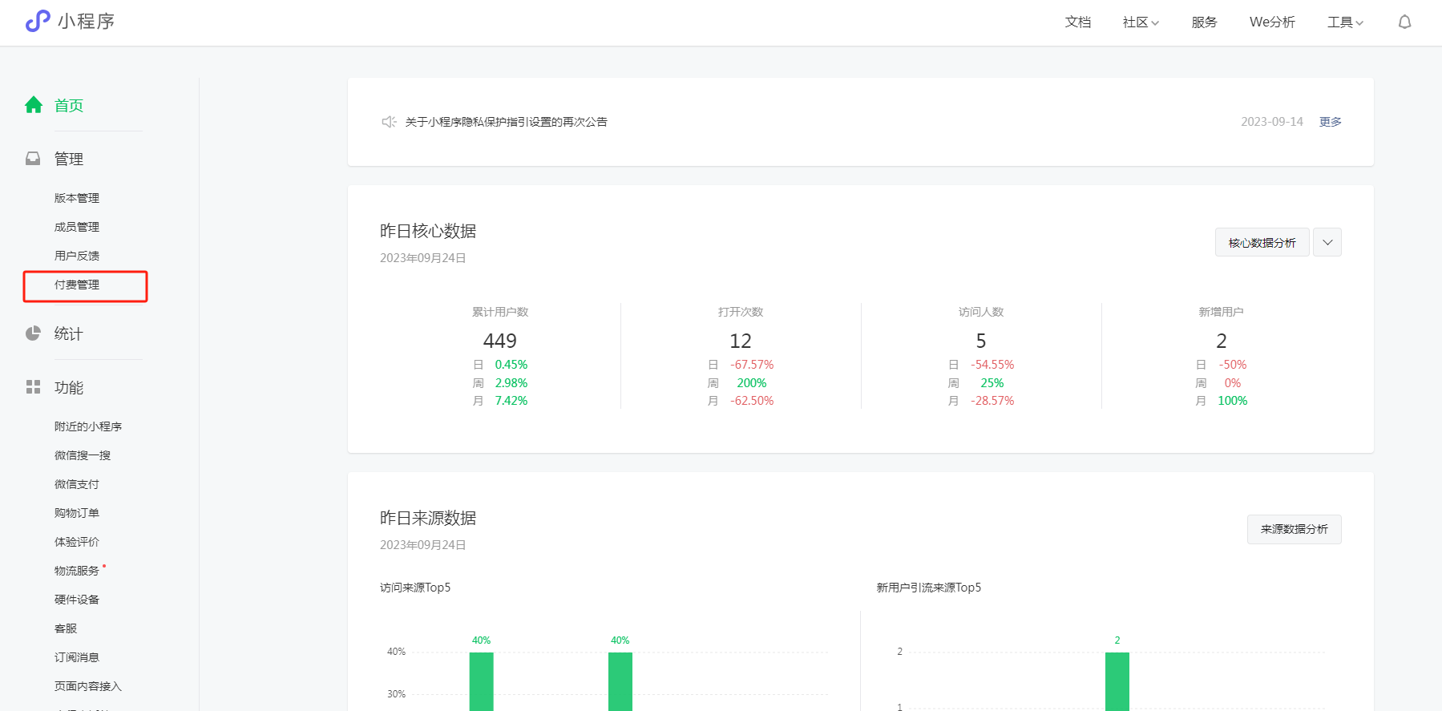
Task: Click the 访问来源Top5 chart title
Action: [415, 588]
